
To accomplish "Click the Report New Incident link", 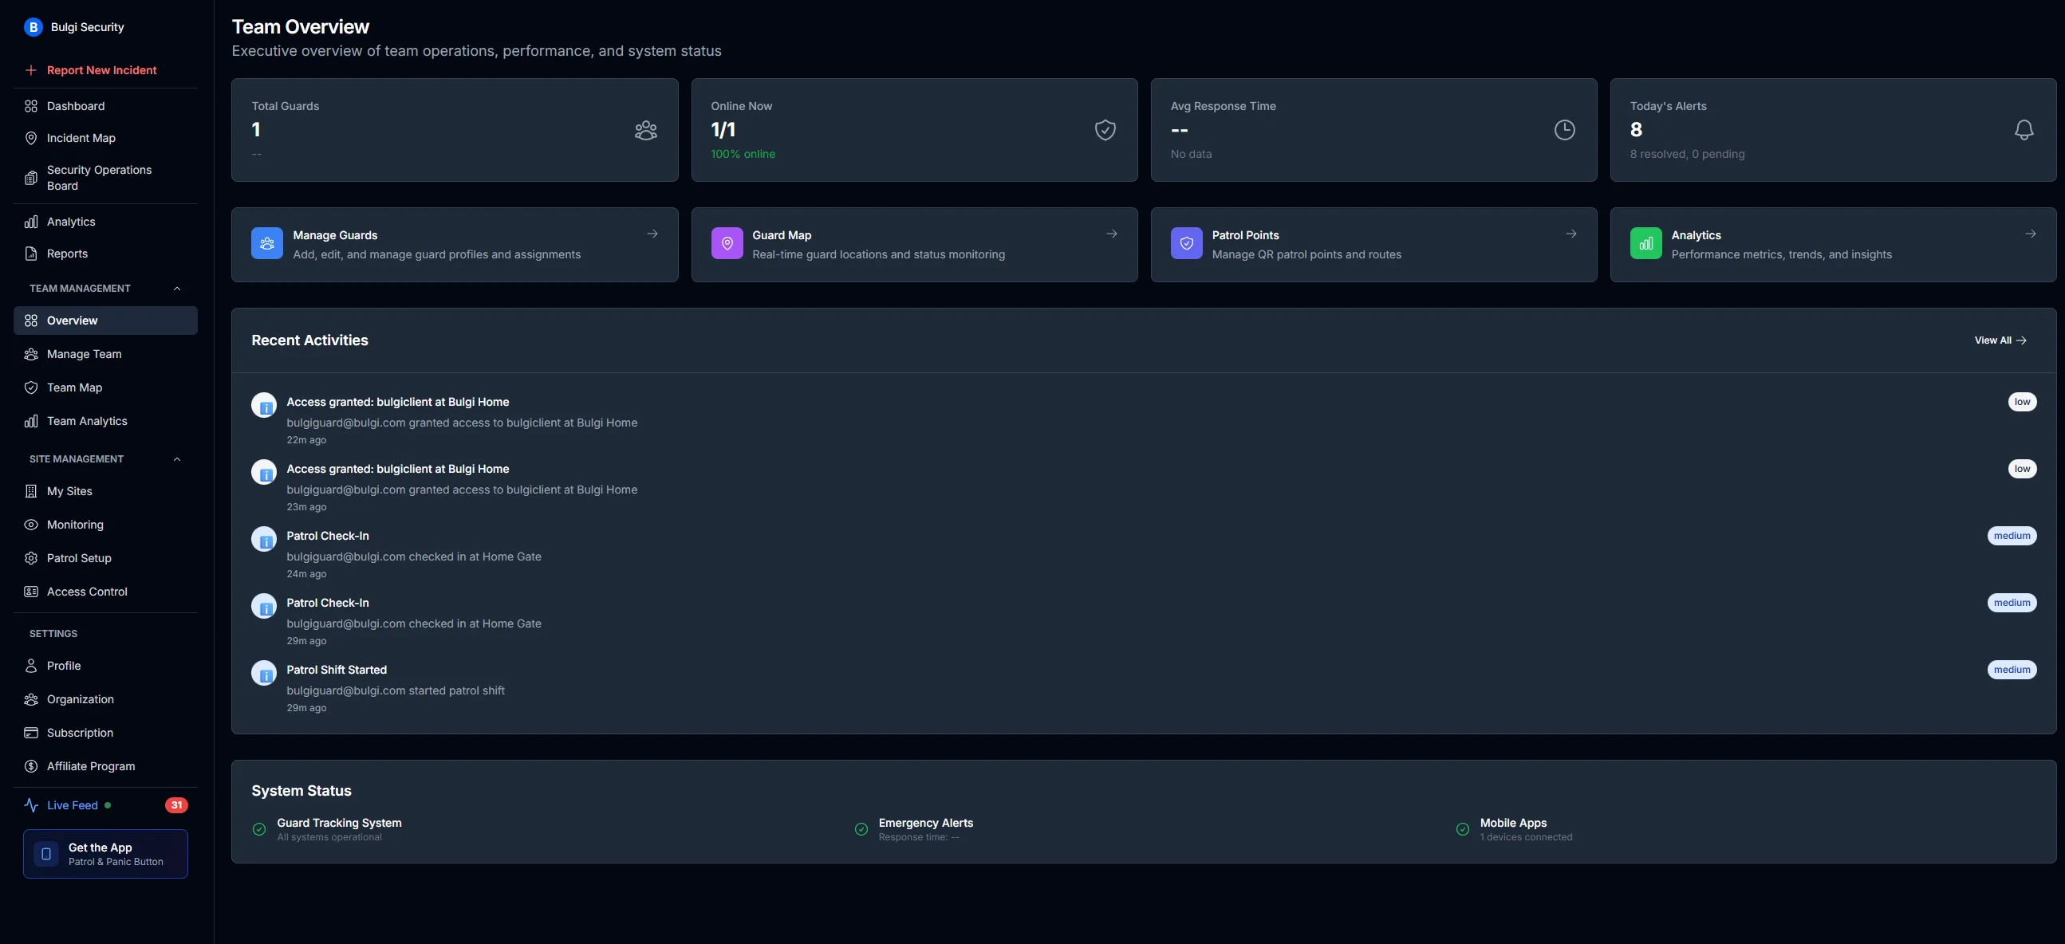I will pyautogui.click(x=101, y=69).
